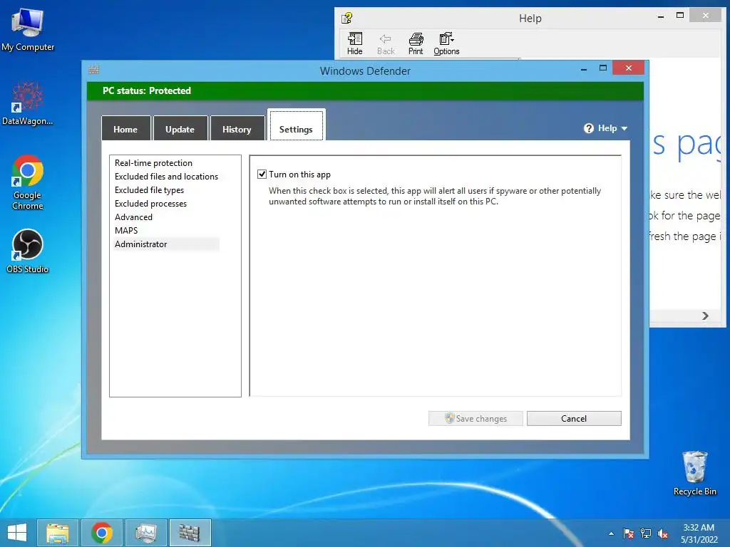The image size is (730, 547).
Task: Click Windows Defender title bar icon
Action: tap(94, 70)
